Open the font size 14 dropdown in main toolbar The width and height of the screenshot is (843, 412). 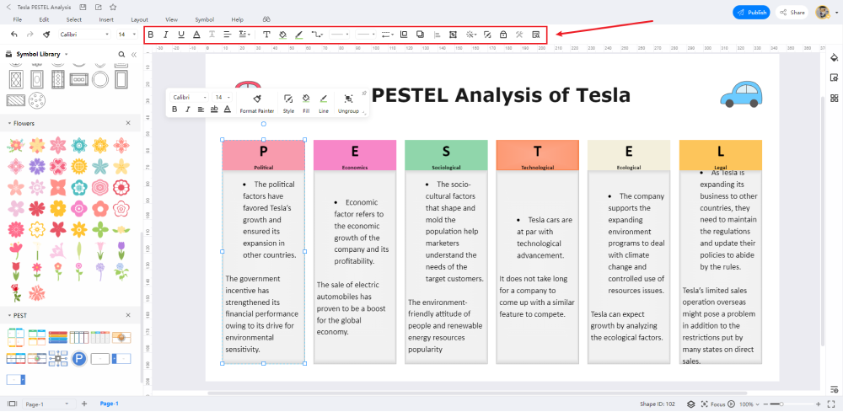tap(127, 35)
